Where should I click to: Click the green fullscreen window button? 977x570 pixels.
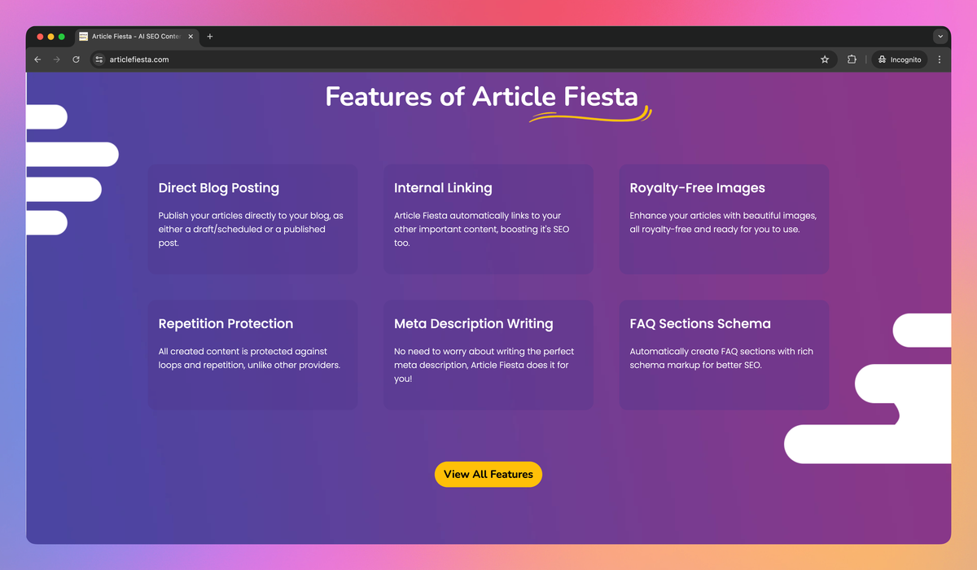[x=62, y=37]
